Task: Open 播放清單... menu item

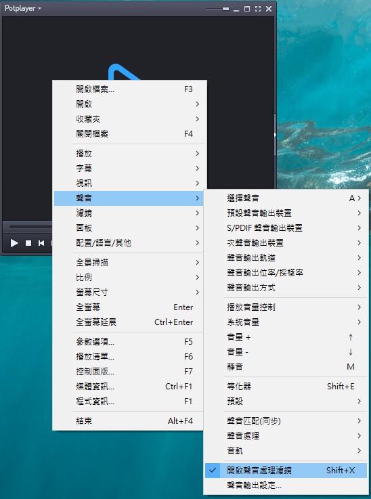Action: (x=129, y=357)
